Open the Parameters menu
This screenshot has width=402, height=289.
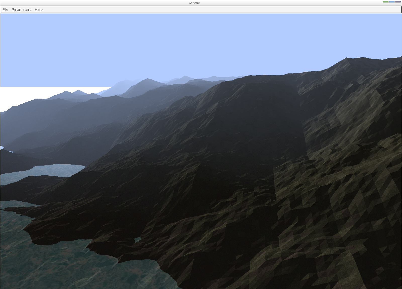tap(21, 10)
